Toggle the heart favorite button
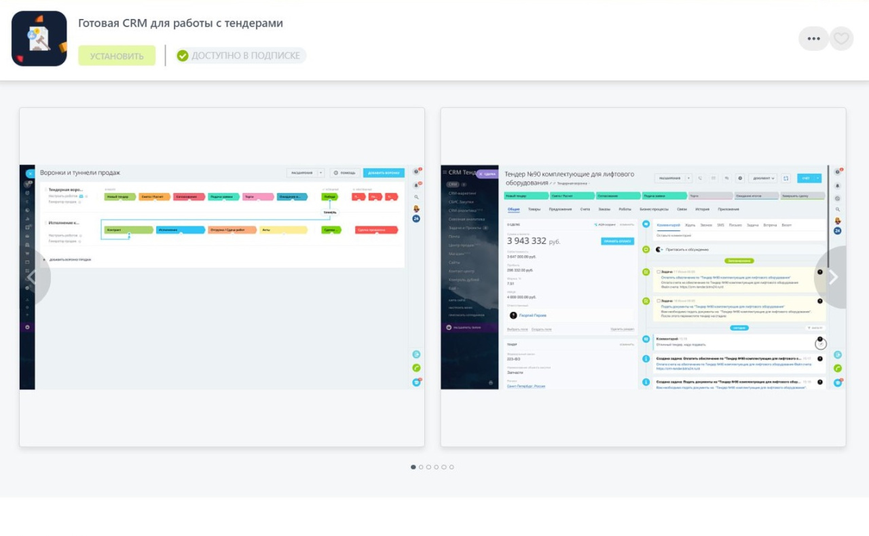Screen dimensions: 869x536 [x=841, y=39]
